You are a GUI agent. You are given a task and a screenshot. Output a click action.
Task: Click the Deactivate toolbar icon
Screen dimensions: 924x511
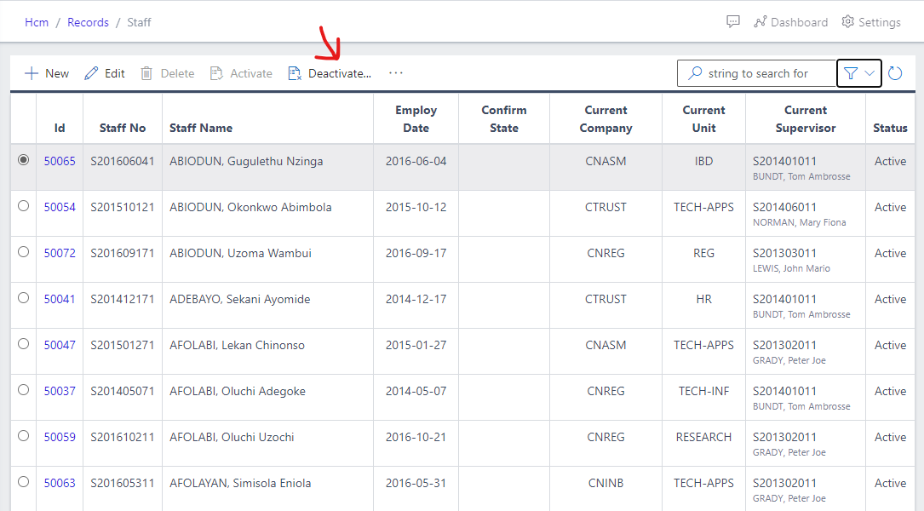295,73
